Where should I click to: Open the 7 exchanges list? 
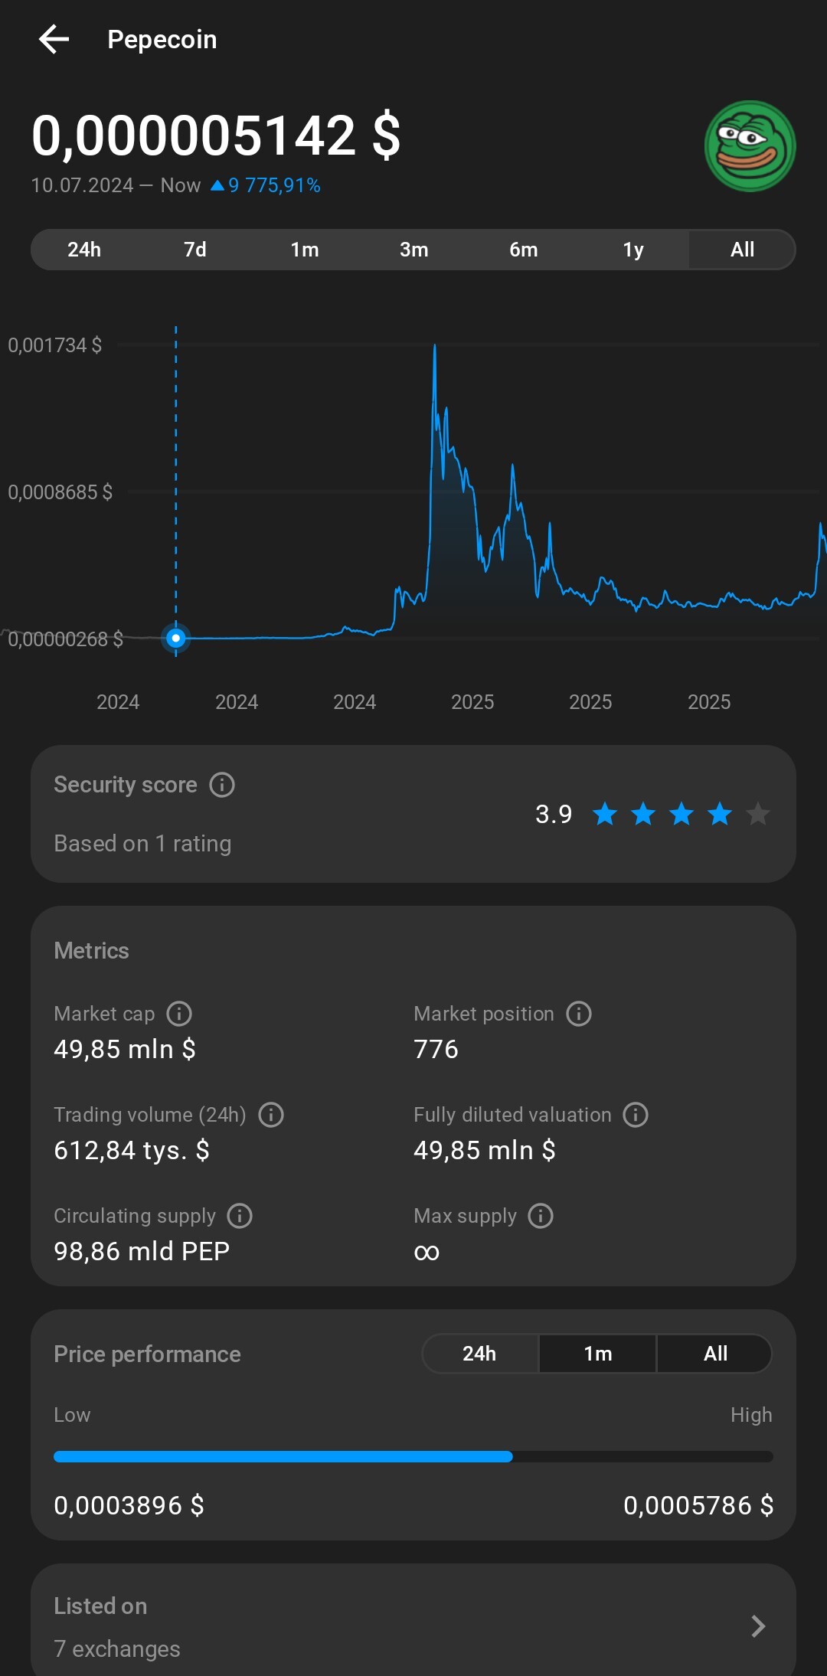(x=117, y=1648)
